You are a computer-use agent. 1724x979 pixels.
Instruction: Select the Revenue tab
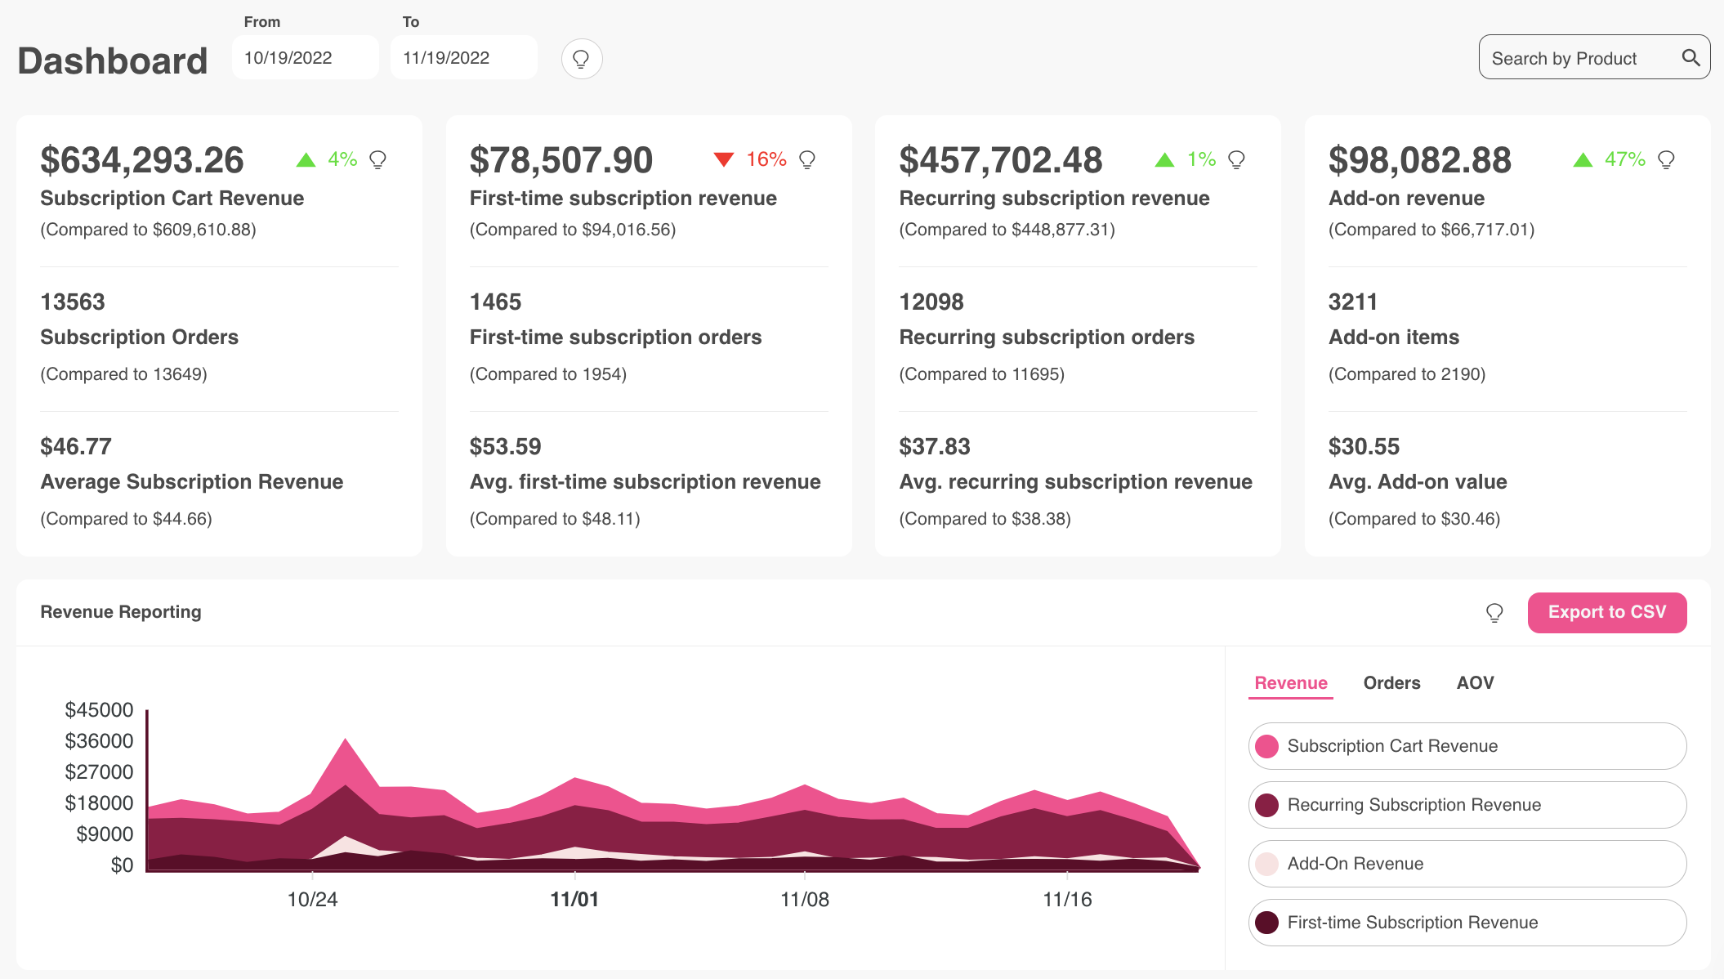[1290, 682]
